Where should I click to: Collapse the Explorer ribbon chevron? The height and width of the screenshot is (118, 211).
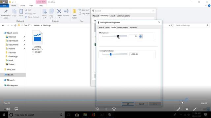(x=206, y=6)
